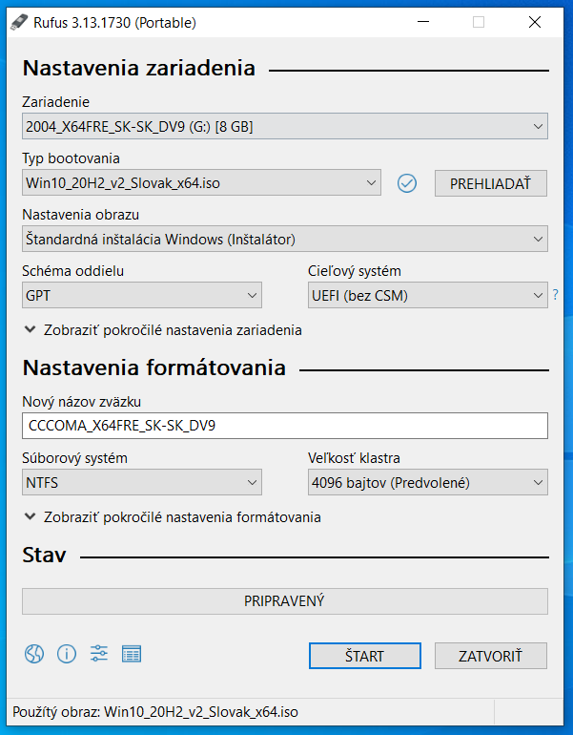Open application settings sliders icon
Viewport: 573px width, 735px height.
(99, 654)
